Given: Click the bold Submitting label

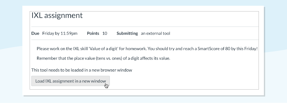Looking at the screenshot, I should coord(127,33).
